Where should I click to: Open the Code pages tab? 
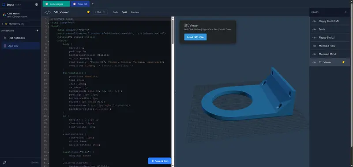pyautogui.click(x=56, y=4)
